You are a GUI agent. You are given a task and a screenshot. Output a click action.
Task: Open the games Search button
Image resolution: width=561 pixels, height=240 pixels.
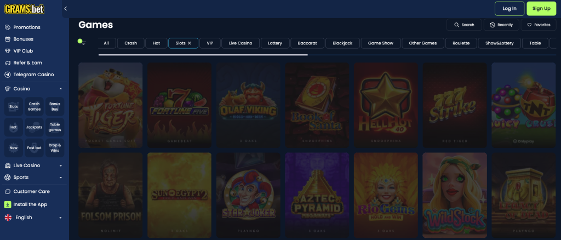tap(464, 25)
